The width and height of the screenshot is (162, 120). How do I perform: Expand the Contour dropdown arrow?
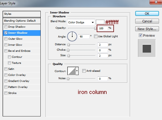pos(77,71)
